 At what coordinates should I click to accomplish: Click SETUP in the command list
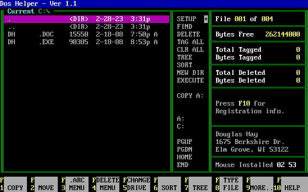(x=187, y=19)
